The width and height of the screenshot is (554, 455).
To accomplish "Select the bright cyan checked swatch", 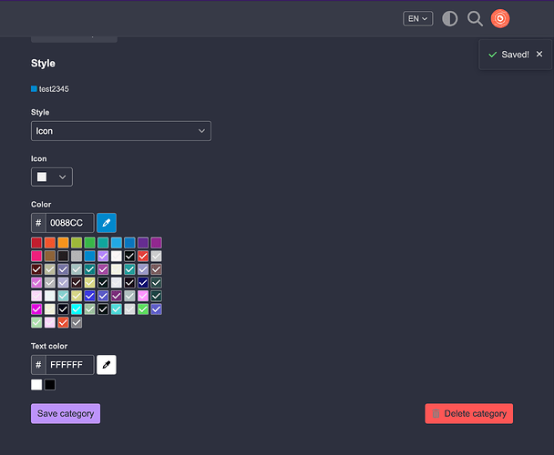I will tap(77, 309).
